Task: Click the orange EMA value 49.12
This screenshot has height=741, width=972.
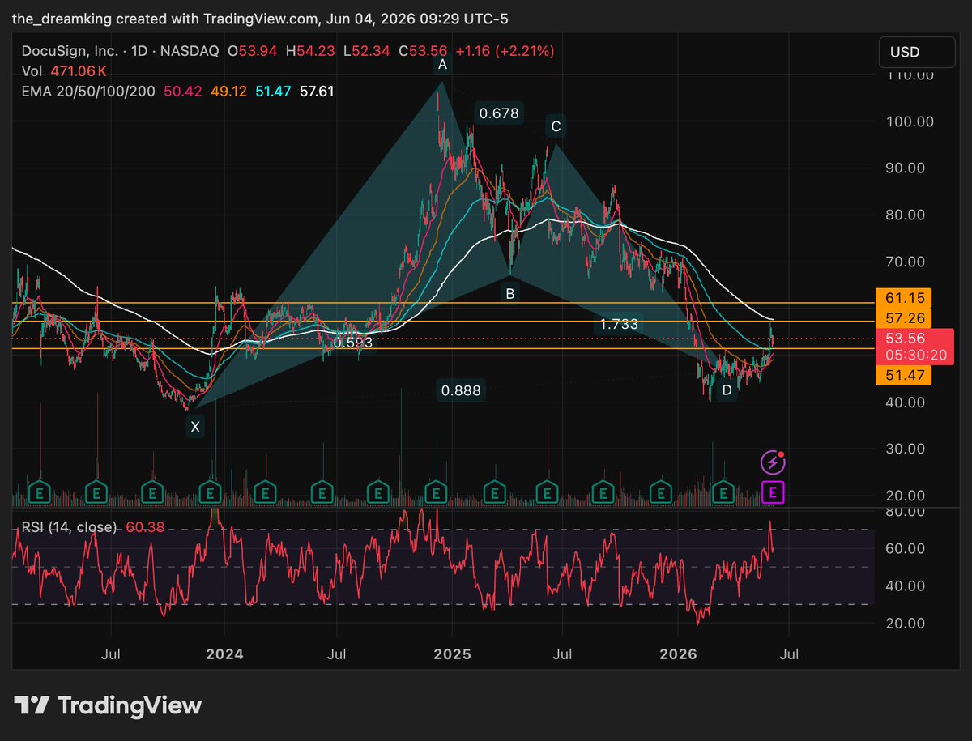Action: pyautogui.click(x=227, y=92)
